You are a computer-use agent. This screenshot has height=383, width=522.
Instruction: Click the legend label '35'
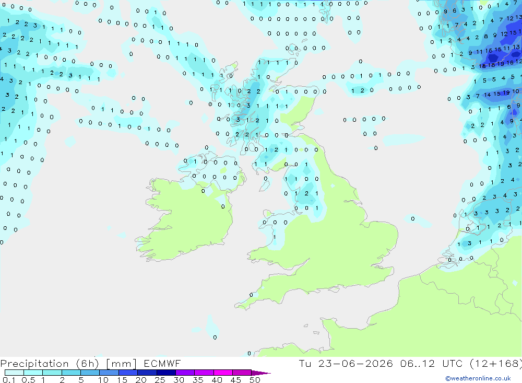[198, 380]
